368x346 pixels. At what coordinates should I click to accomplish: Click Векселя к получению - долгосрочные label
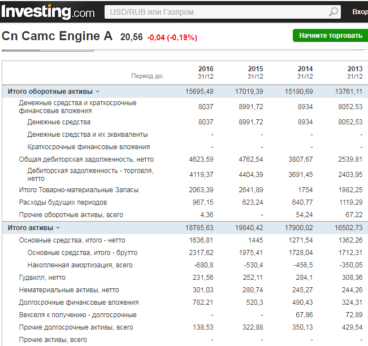coord(77,315)
